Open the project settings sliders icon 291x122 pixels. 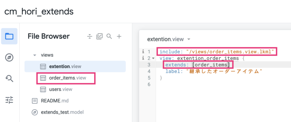pos(9,100)
